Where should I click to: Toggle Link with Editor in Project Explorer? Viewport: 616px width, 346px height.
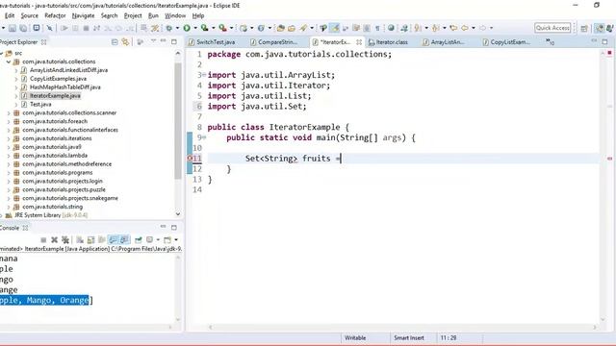pyautogui.click(x=125, y=42)
